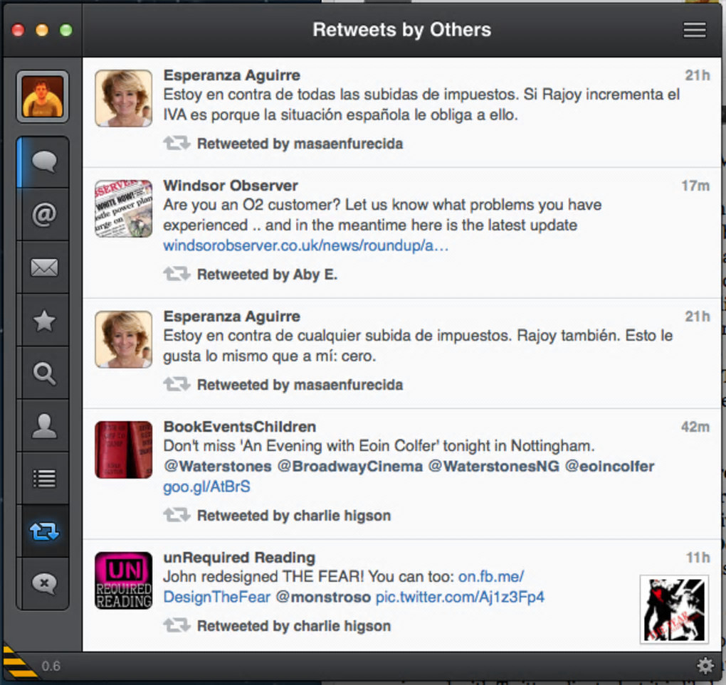Screen dimensions: 726x685
Task: Click retweet icon next to Aby E.
Action: click(177, 274)
